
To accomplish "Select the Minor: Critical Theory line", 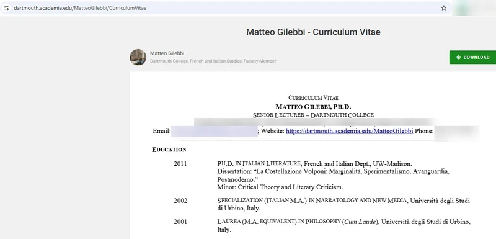I will tap(280, 187).
